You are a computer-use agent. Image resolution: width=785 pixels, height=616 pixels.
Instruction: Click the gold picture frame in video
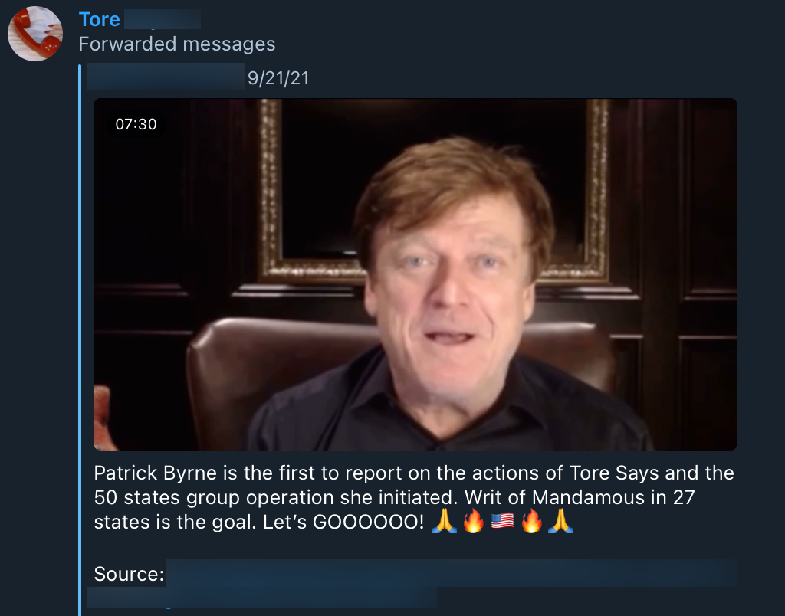tap(270, 192)
